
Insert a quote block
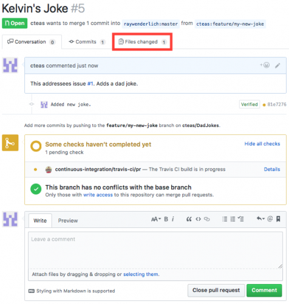(x=189, y=219)
